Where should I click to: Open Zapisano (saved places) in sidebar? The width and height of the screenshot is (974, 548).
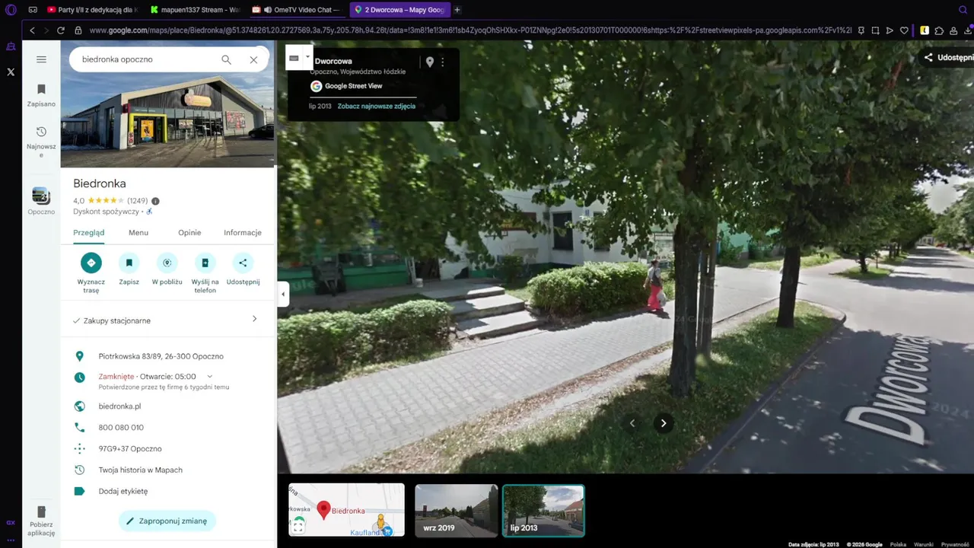41,95
